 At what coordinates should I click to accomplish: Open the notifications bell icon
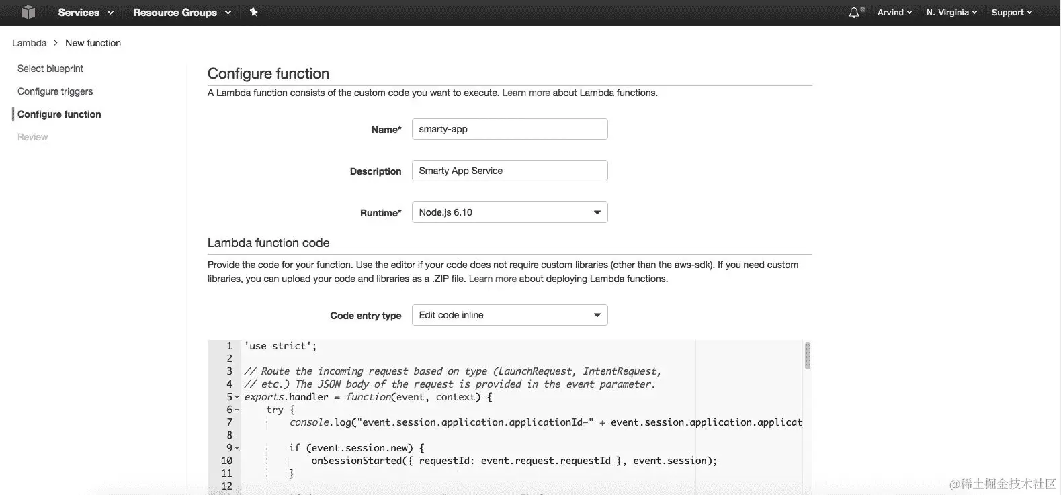pos(855,12)
